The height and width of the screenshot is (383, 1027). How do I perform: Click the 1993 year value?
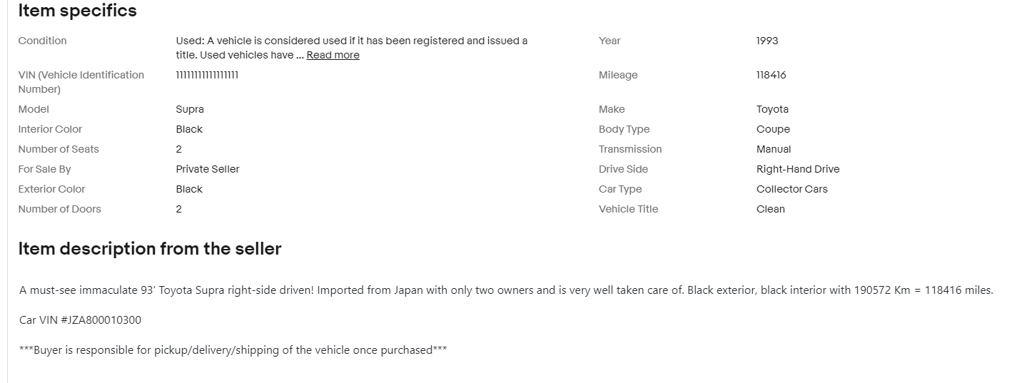pos(767,41)
